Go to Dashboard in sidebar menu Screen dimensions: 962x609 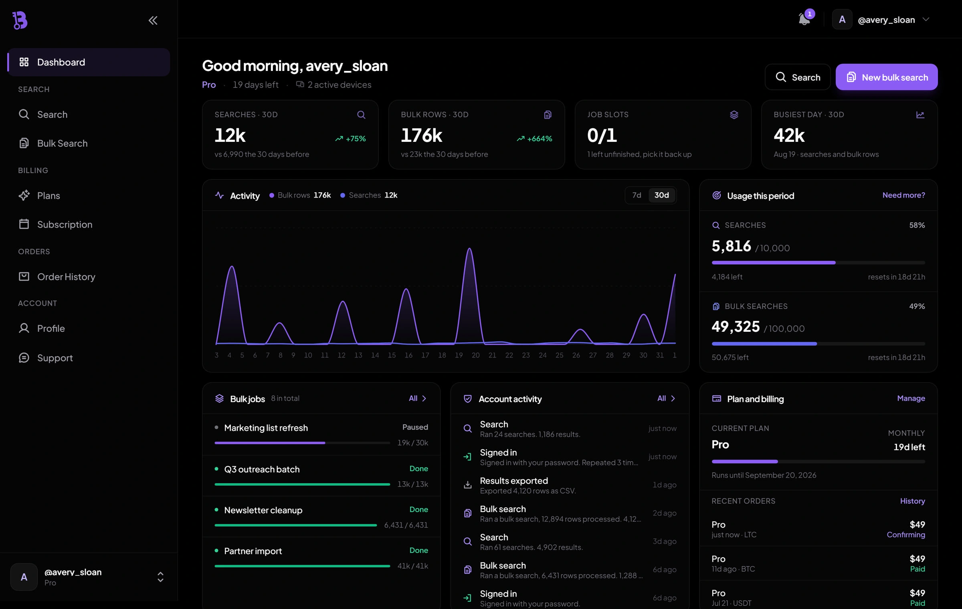click(x=89, y=62)
